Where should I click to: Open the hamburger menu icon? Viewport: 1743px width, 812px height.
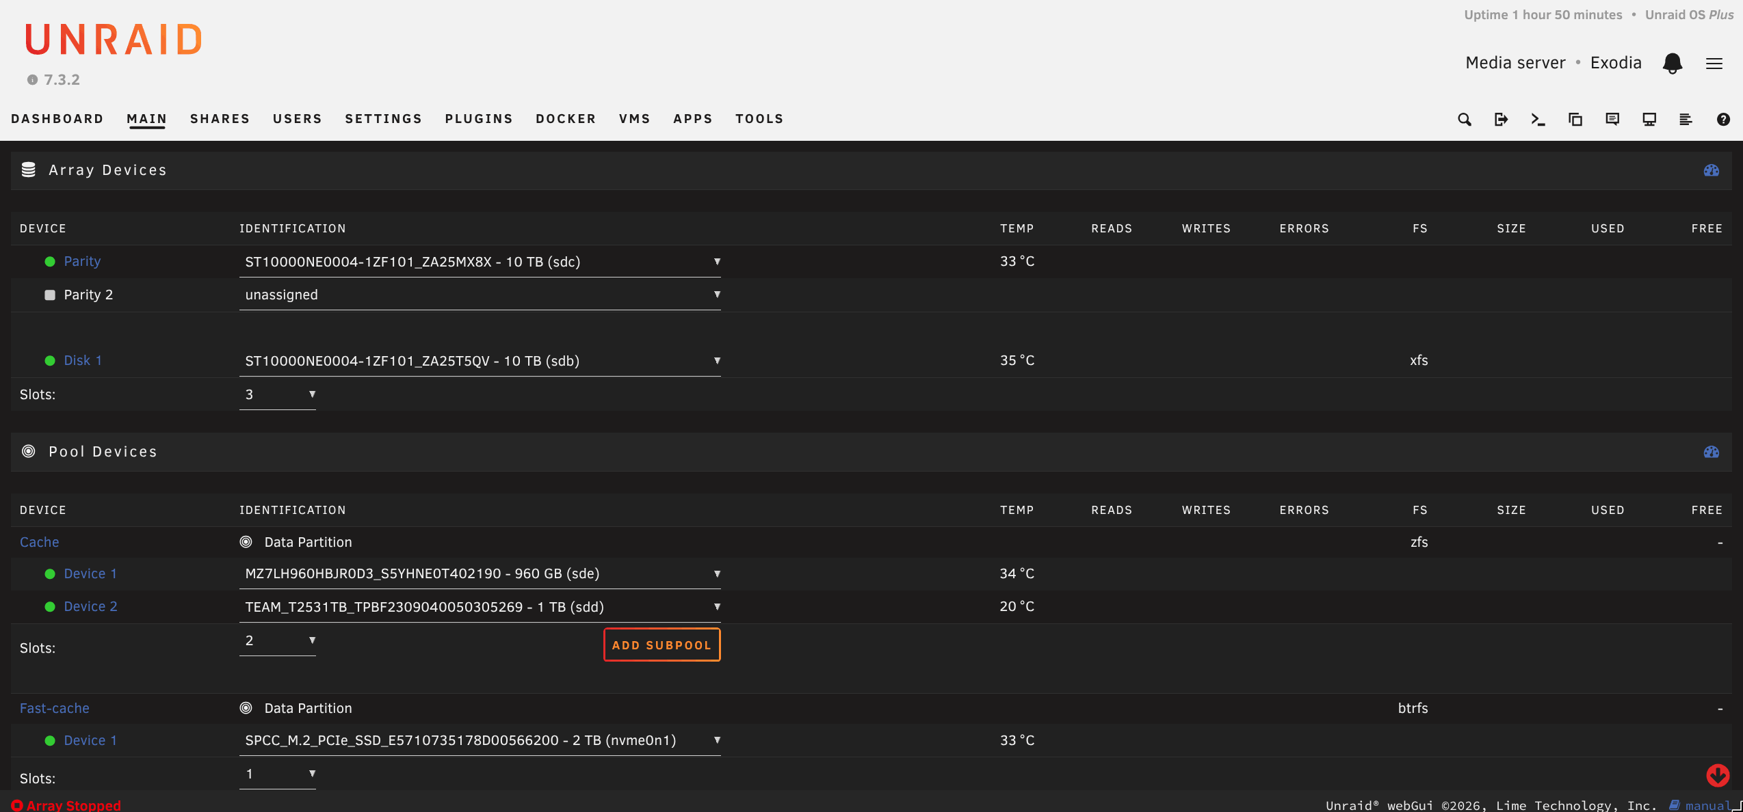coord(1714,64)
